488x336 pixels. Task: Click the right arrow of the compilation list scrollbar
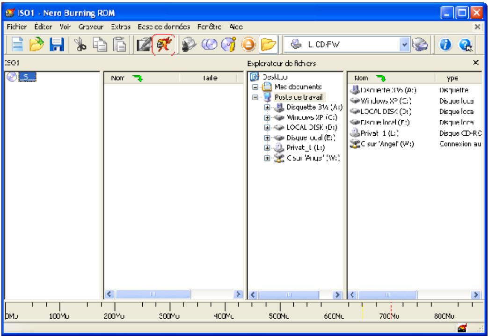pos(238,294)
